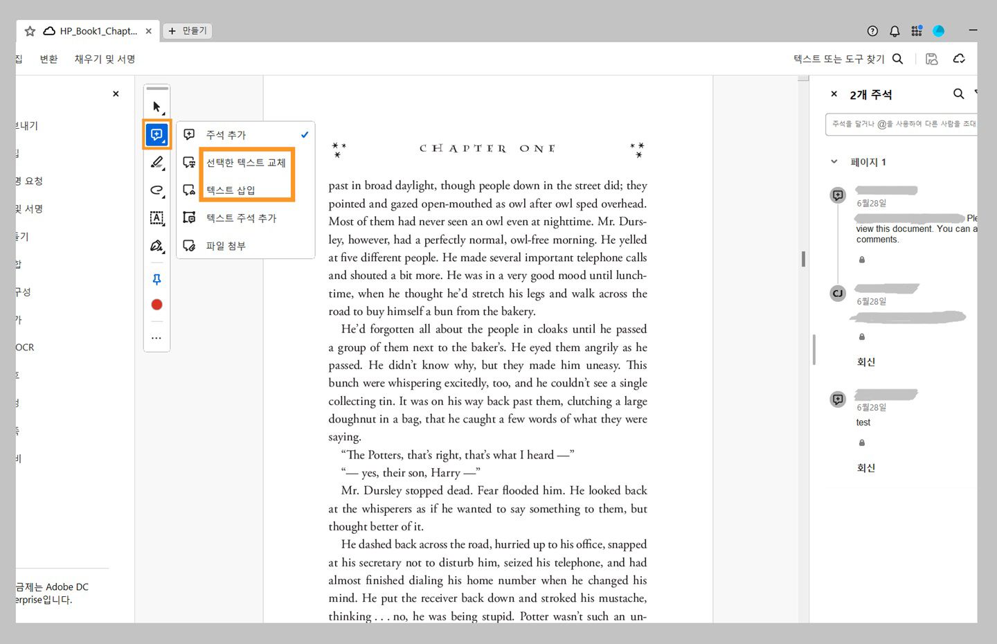Choose 텍스트 삽입 menu entry
Viewport: 997px width, 644px height.
[246, 190]
